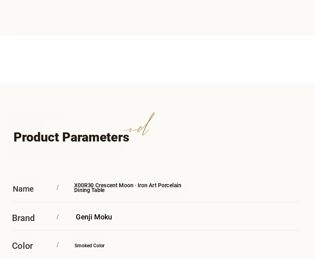Viewport: 315px width, 258px height.
Task: Click the Brand label
Action: [x=23, y=218]
